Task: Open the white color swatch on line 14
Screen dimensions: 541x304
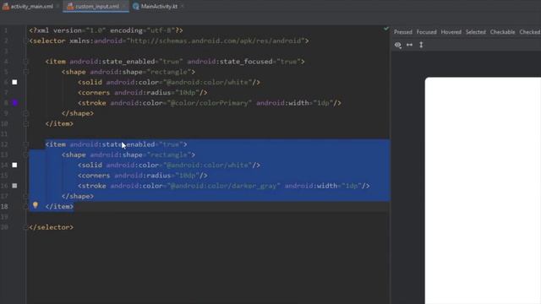Action: (14, 165)
